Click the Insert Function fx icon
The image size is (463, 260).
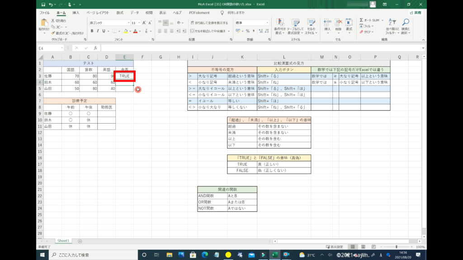tap(95, 48)
